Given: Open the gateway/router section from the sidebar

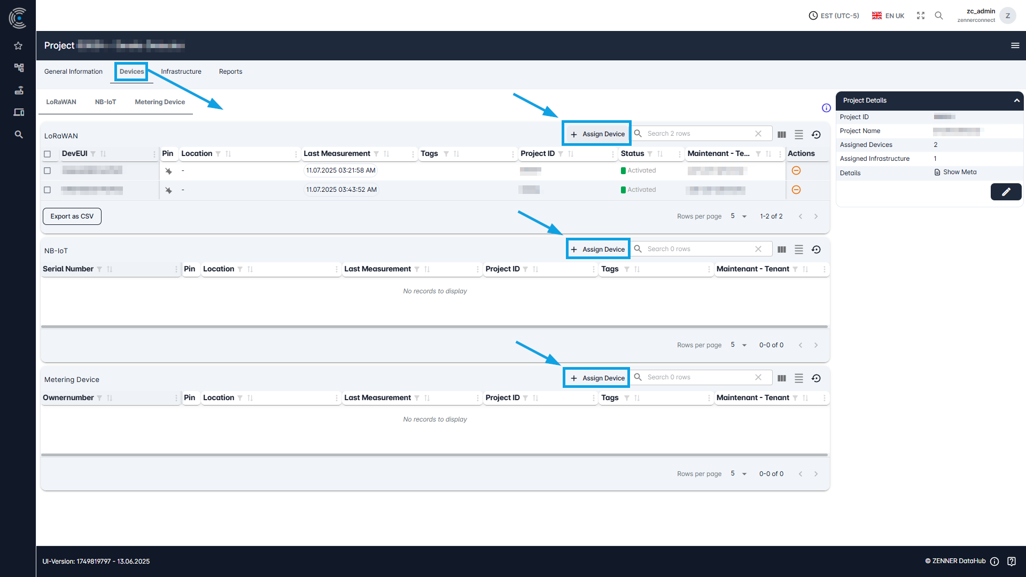Looking at the screenshot, I should coord(18,90).
